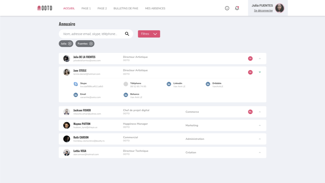The width and height of the screenshot is (325, 183).
Task: Click Jackson FISHER name
Action: [x=82, y=110]
